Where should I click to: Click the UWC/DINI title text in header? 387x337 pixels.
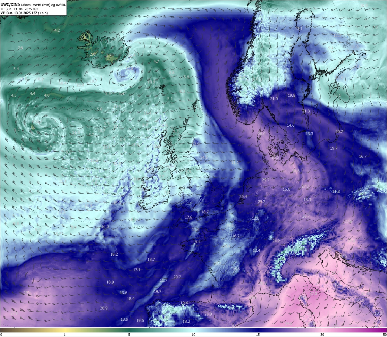pyautogui.click(x=10, y=5)
